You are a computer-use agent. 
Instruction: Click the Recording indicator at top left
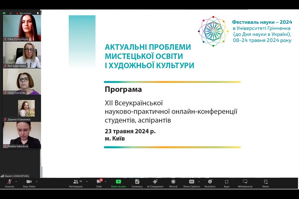point(23,13)
